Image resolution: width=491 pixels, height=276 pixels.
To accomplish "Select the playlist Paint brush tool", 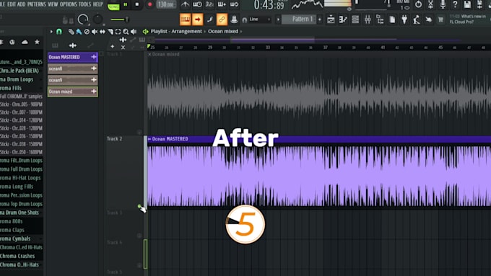I will pos(79,32).
